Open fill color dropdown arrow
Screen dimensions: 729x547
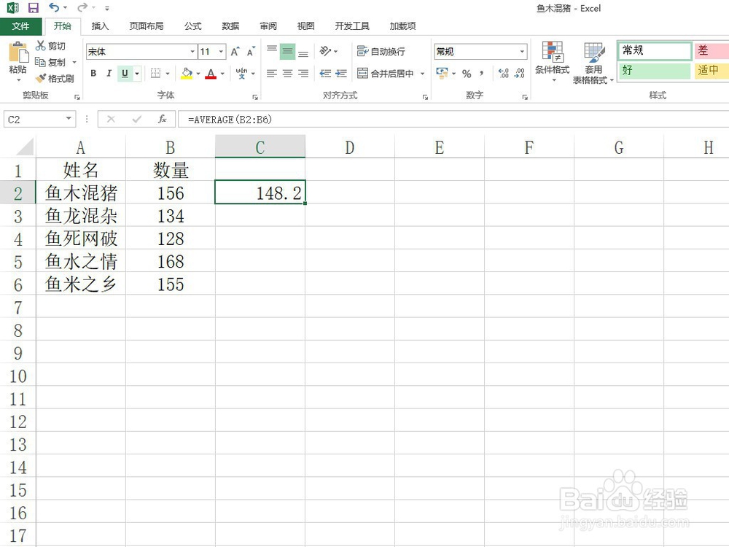198,74
